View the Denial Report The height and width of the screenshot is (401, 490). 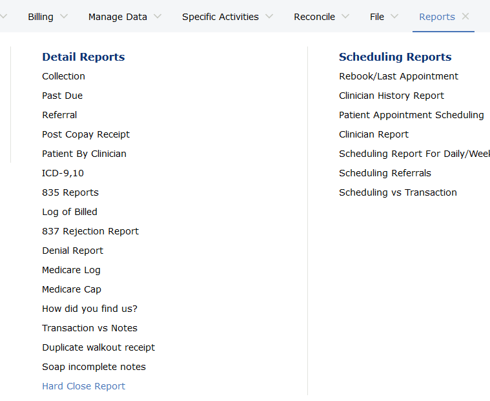[x=72, y=251]
